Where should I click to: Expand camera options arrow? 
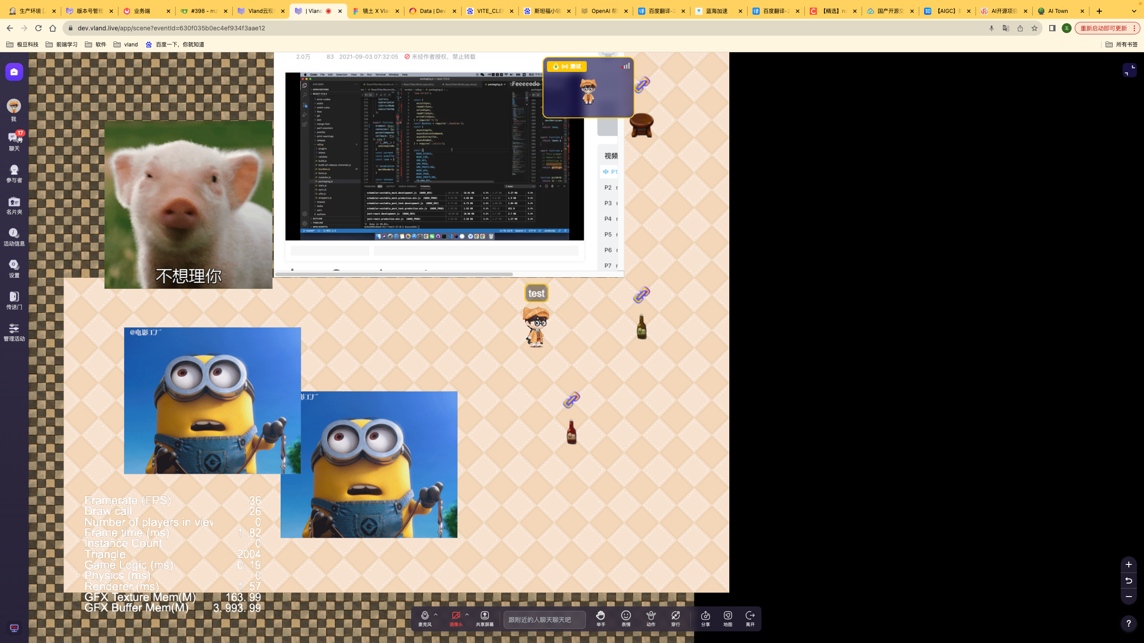click(467, 615)
